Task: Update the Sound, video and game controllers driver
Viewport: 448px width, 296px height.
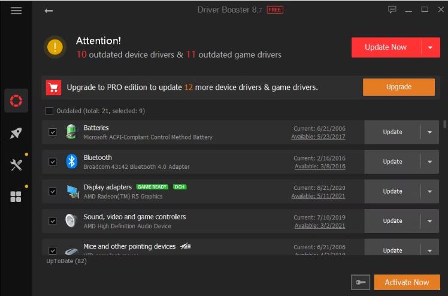Action: (392, 221)
